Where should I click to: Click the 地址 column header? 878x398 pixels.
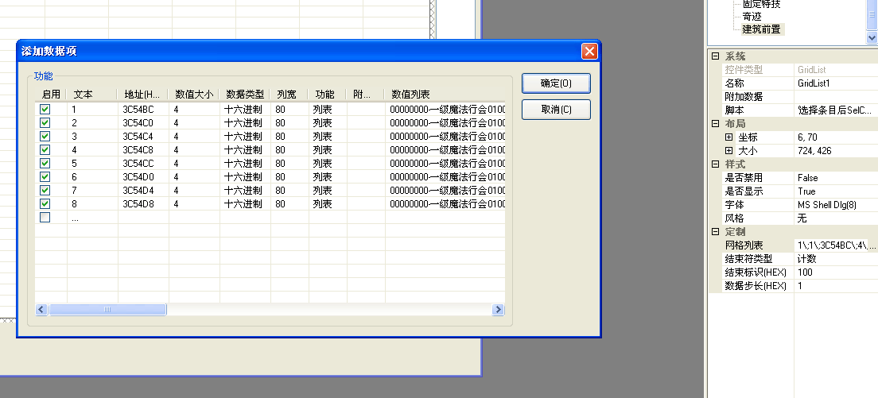(x=142, y=95)
